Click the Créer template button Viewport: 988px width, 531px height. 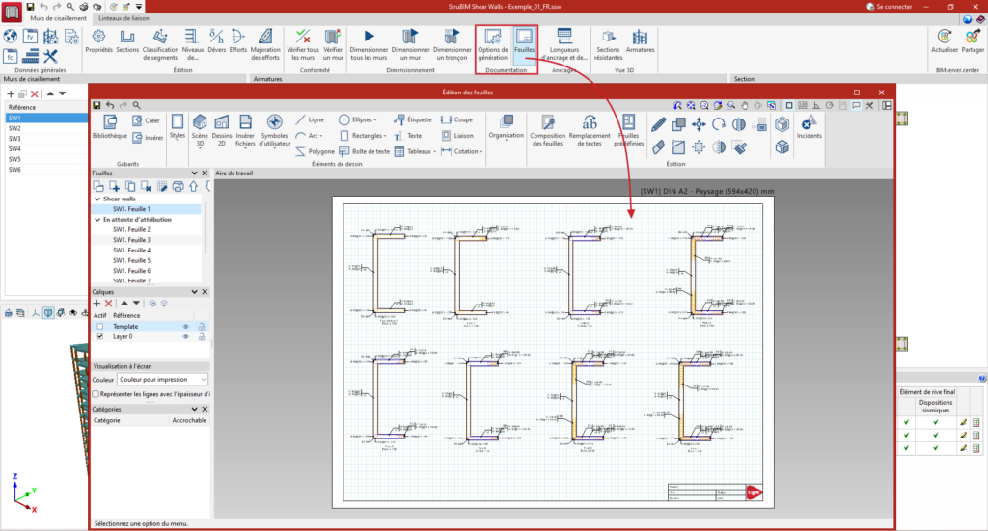pos(147,120)
